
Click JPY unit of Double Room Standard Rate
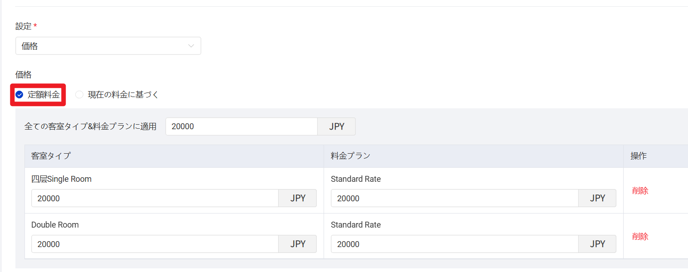click(x=597, y=244)
